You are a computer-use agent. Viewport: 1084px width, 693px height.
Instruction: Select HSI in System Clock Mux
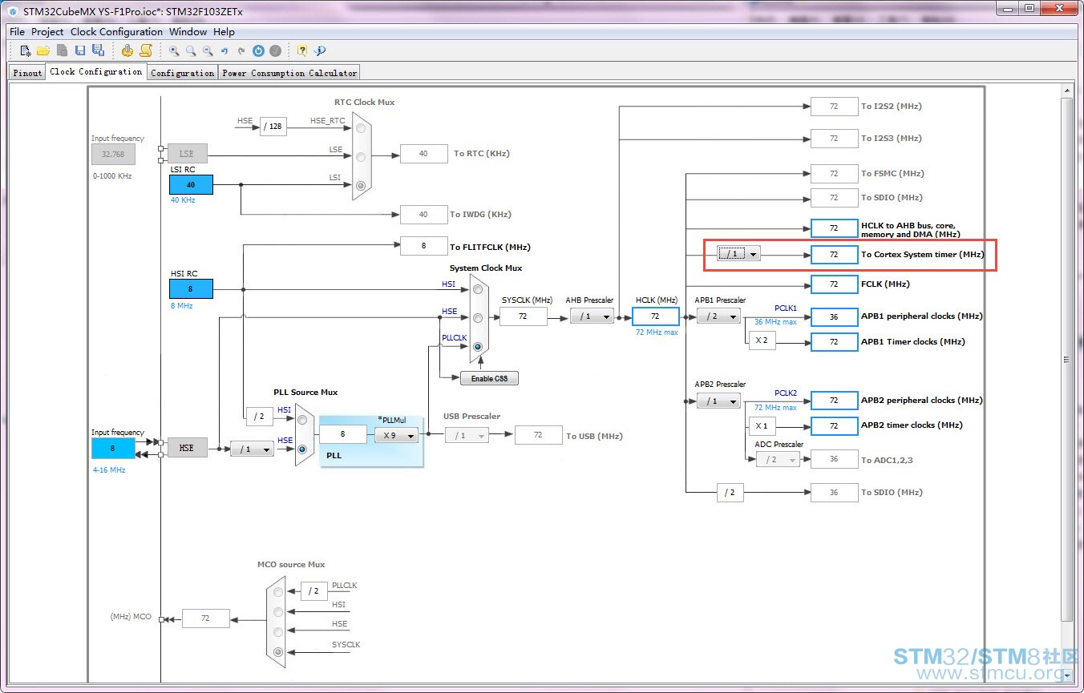coord(478,288)
